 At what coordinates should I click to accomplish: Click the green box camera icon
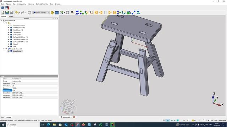tap(129, 13)
